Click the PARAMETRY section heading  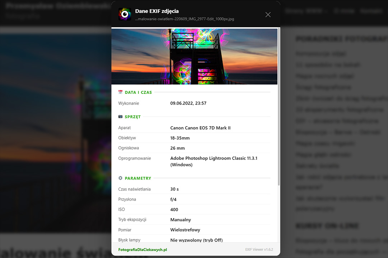138,178
